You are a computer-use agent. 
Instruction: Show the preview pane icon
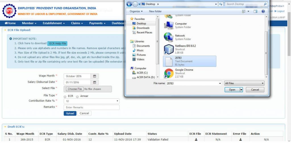255,11
